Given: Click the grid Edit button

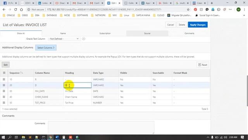Looking at the screenshot, I should 5,65.
